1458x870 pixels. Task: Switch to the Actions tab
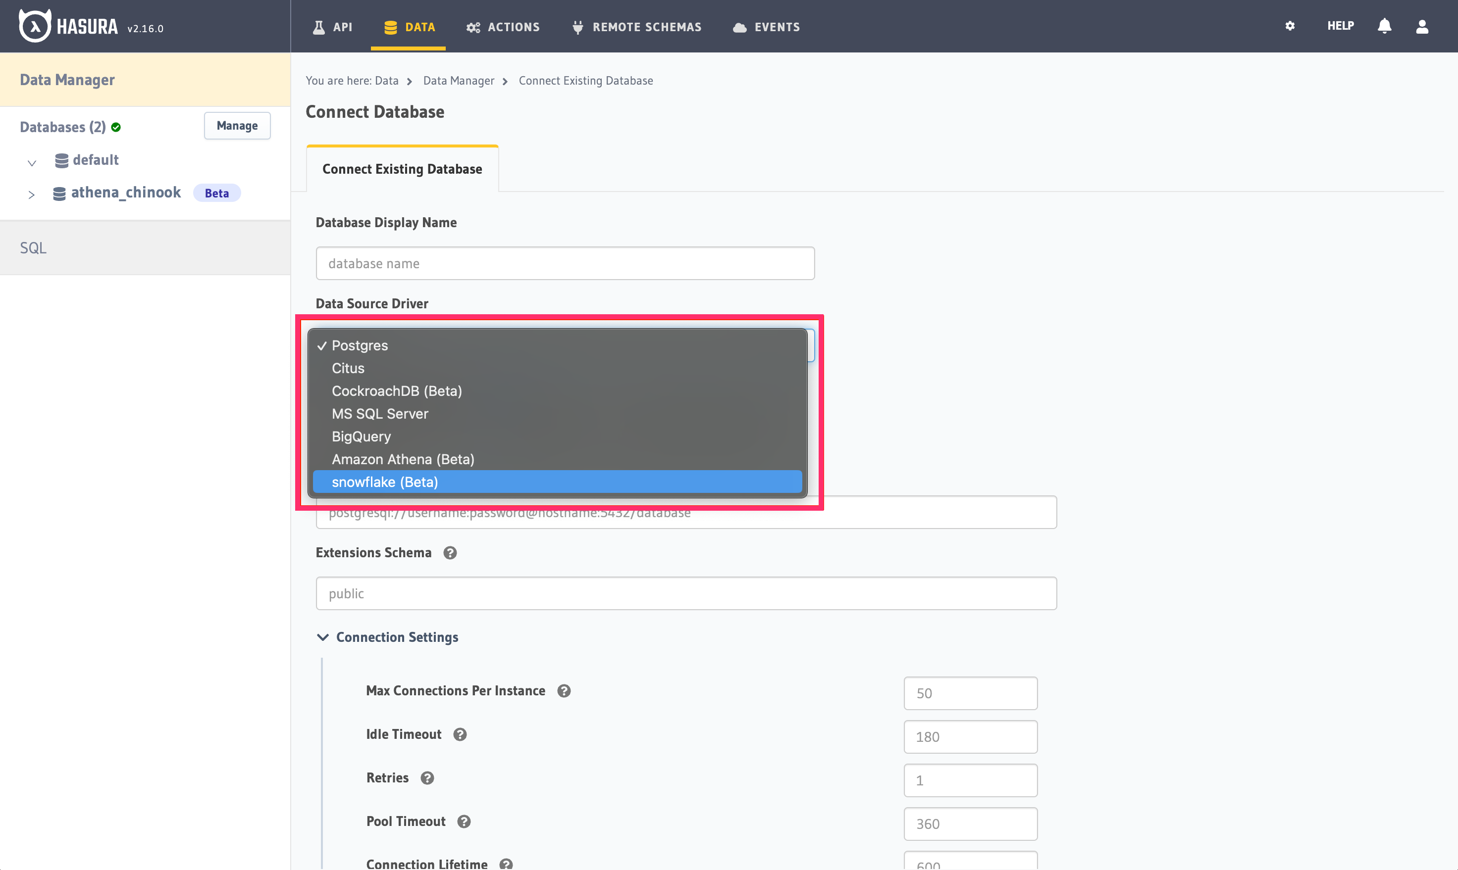503,27
